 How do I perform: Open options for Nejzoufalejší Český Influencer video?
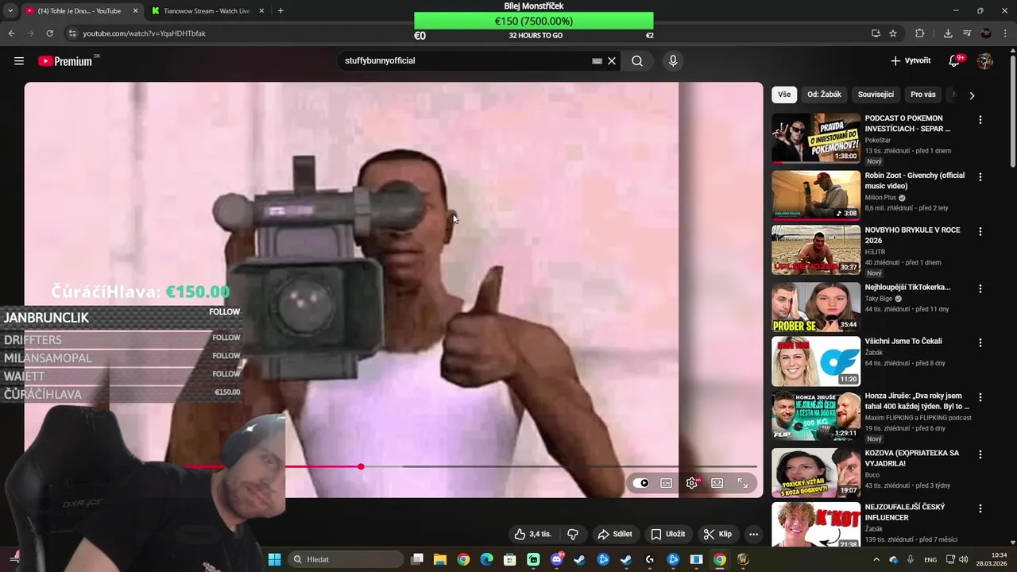point(980,508)
